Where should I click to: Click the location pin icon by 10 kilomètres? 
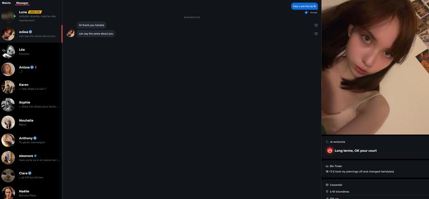click(327, 191)
